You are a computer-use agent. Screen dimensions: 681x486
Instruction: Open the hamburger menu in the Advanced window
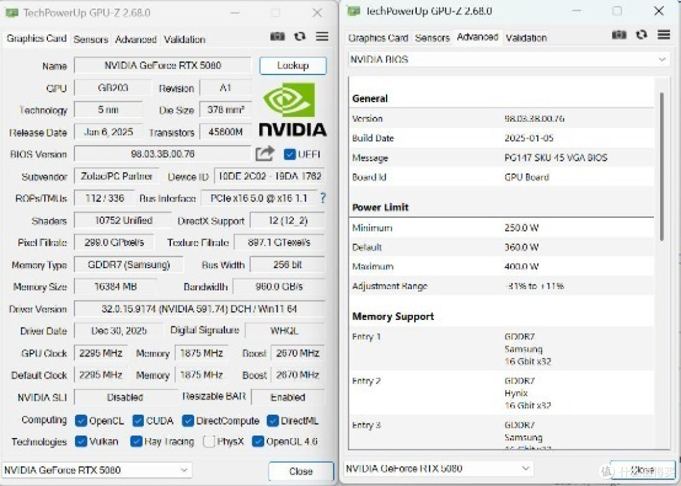click(663, 35)
